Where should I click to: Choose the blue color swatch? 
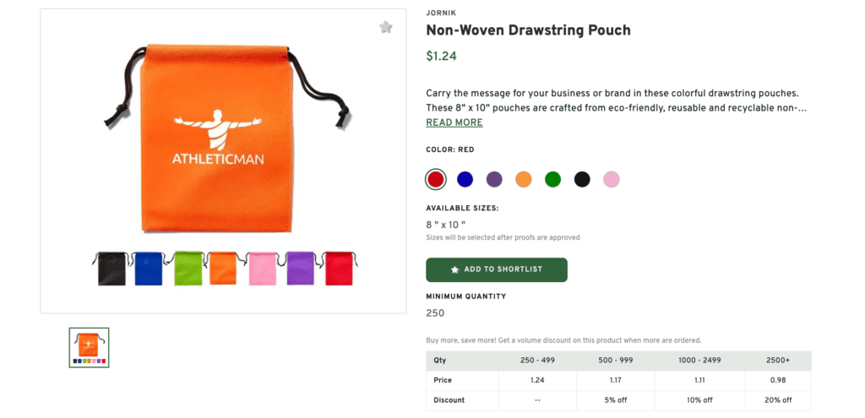click(x=465, y=179)
